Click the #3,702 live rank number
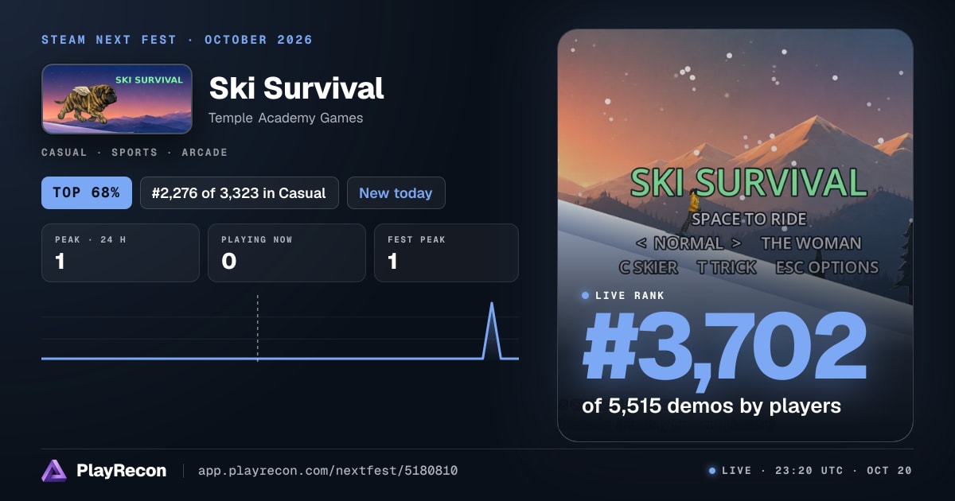This screenshot has width=955, height=501. pyautogui.click(x=724, y=347)
